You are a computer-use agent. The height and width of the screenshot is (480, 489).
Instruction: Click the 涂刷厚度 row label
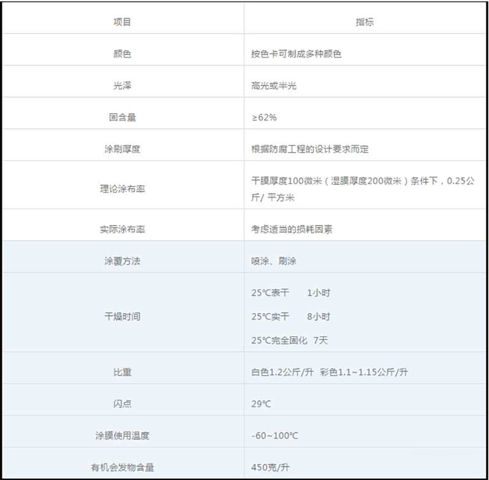click(122, 149)
